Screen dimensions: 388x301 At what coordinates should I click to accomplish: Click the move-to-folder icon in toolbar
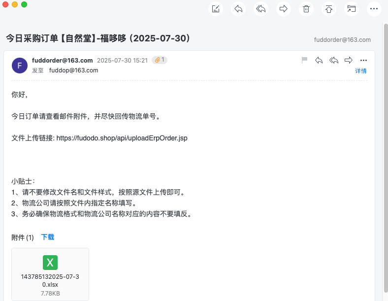click(351, 9)
